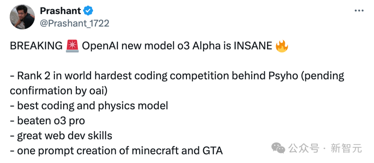Screen dimensions: 374x163
Task: Click Prashant's profile avatar photo
Action: (x=22, y=17)
